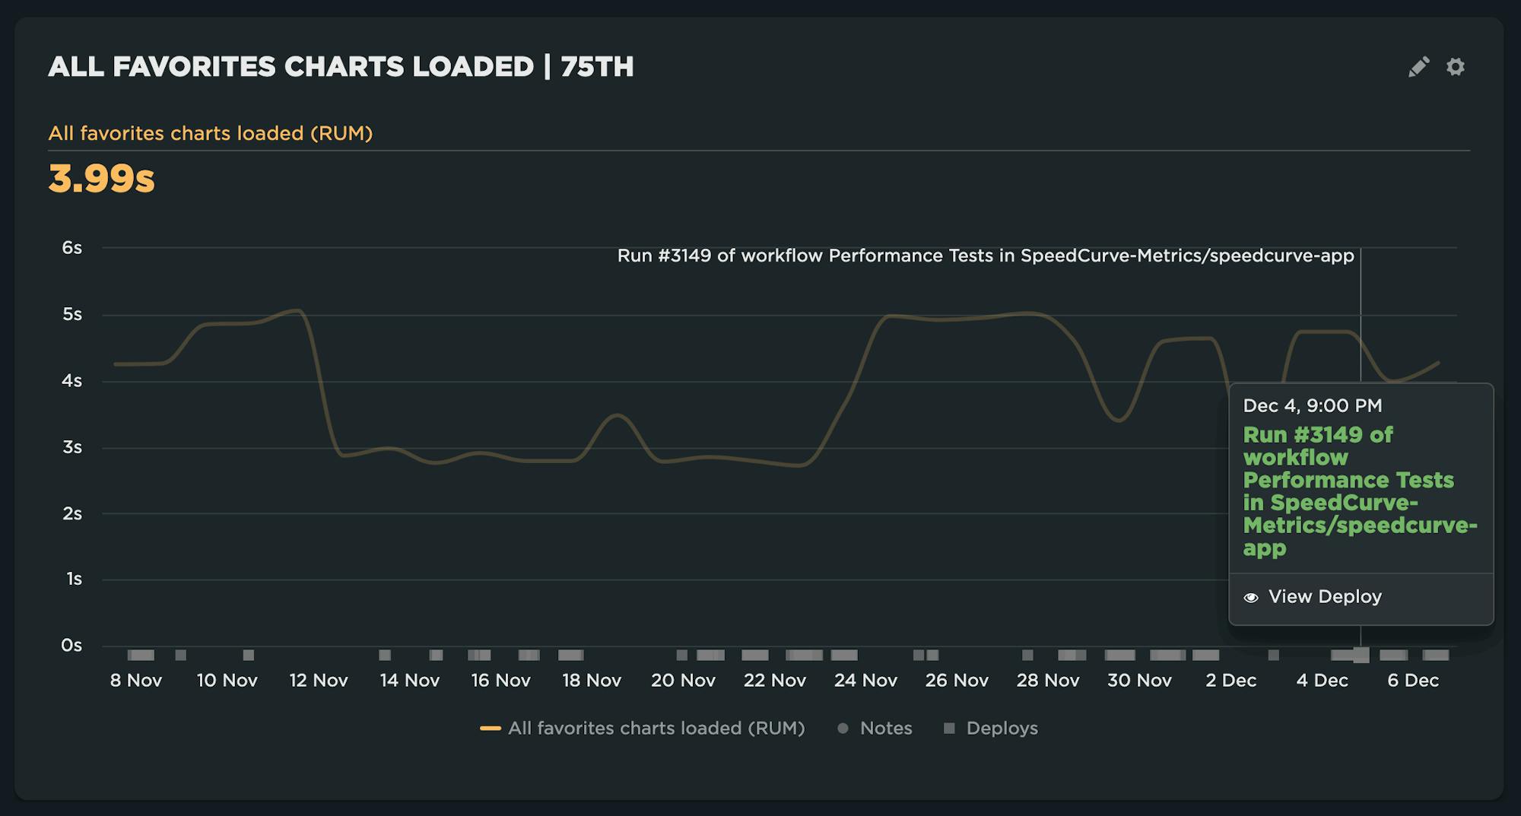The image size is (1521, 816).
Task: Click the white Run #3149 annotation text atop chart
Action: click(985, 256)
